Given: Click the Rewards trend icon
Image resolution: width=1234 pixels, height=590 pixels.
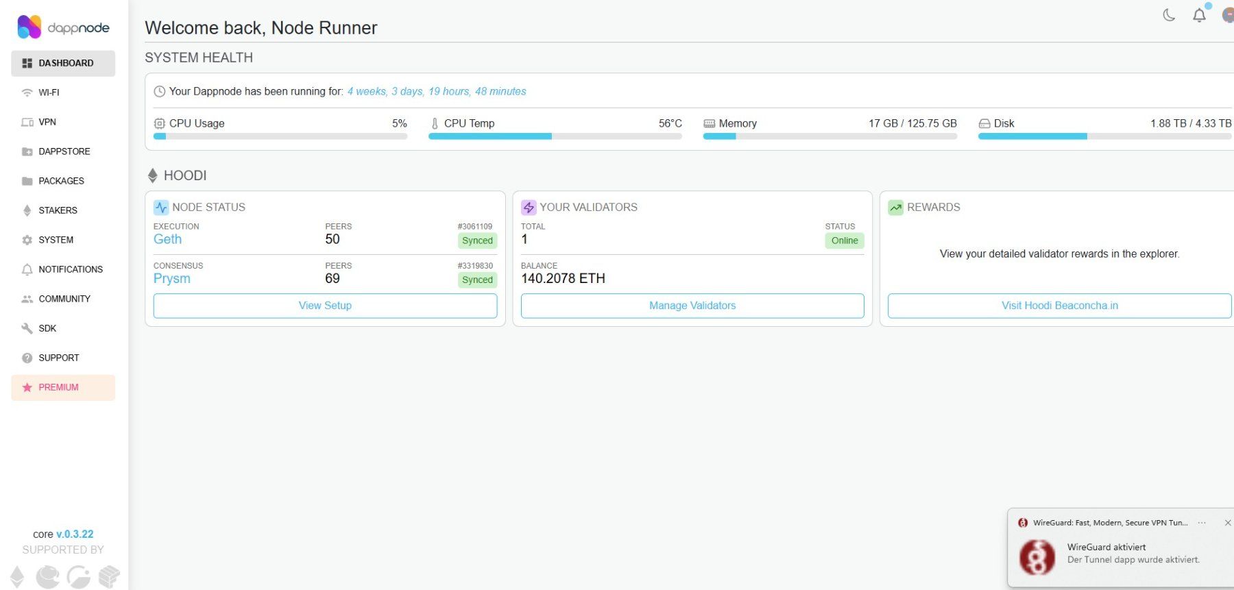Looking at the screenshot, I should point(895,207).
